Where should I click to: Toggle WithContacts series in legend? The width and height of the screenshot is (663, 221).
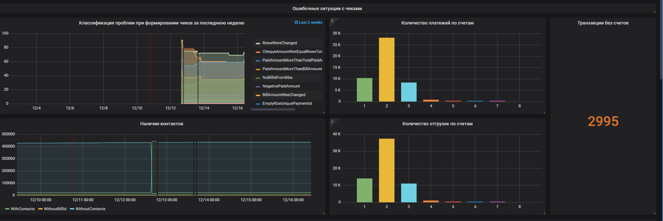tap(23, 209)
